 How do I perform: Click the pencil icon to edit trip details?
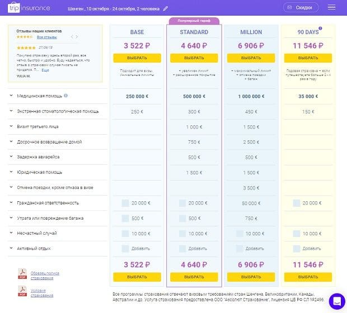click(x=165, y=9)
